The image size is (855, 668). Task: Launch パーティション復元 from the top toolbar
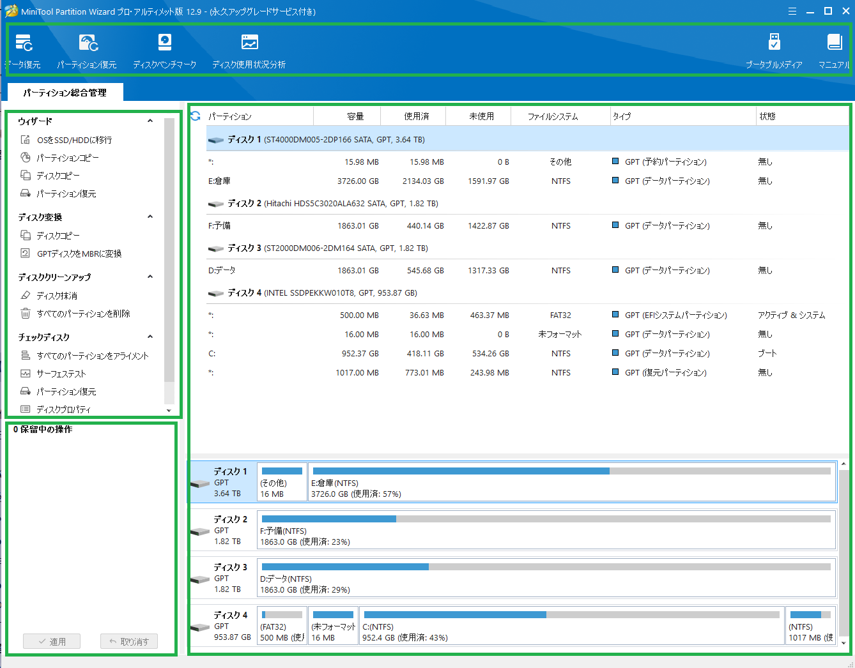(x=88, y=50)
